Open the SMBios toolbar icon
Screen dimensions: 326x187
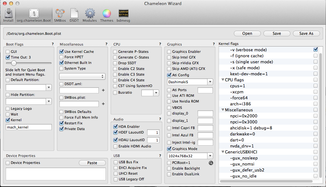(x=60, y=15)
